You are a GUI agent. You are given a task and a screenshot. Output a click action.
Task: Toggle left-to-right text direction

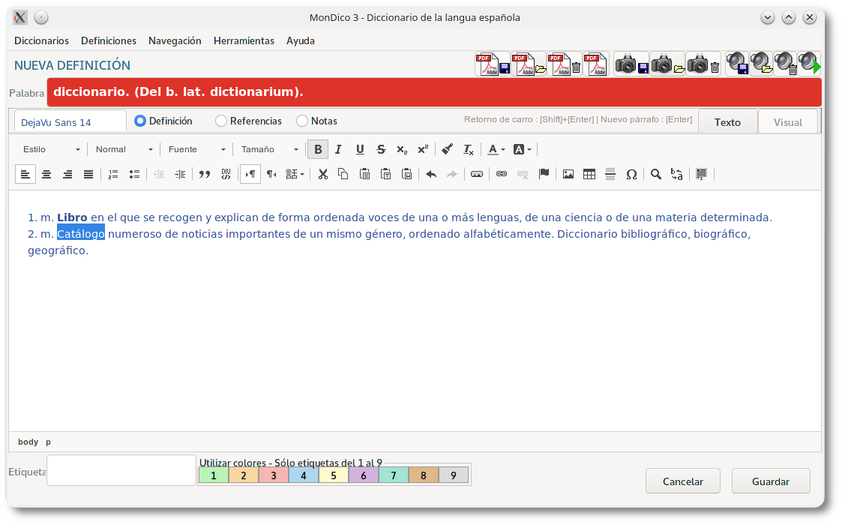pyautogui.click(x=250, y=174)
